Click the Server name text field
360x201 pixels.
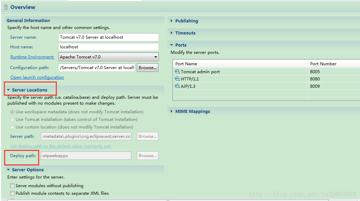pyautogui.click(x=108, y=37)
